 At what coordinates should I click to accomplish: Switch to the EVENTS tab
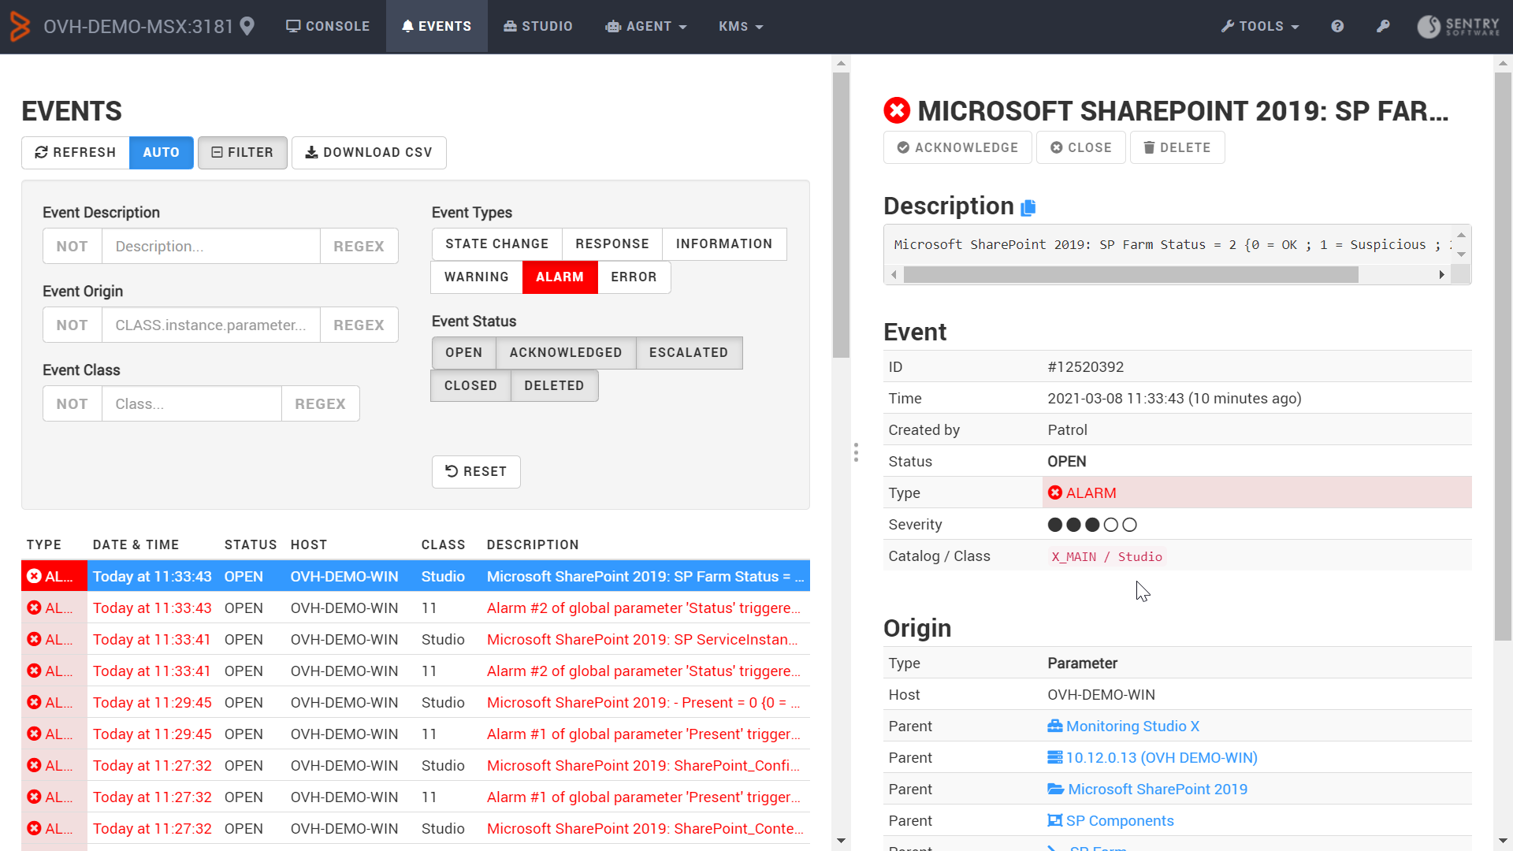click(437, 26)
